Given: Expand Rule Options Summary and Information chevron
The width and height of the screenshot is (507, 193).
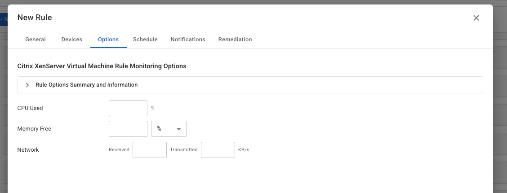Looking at the screenshot, I should [27, 85].
